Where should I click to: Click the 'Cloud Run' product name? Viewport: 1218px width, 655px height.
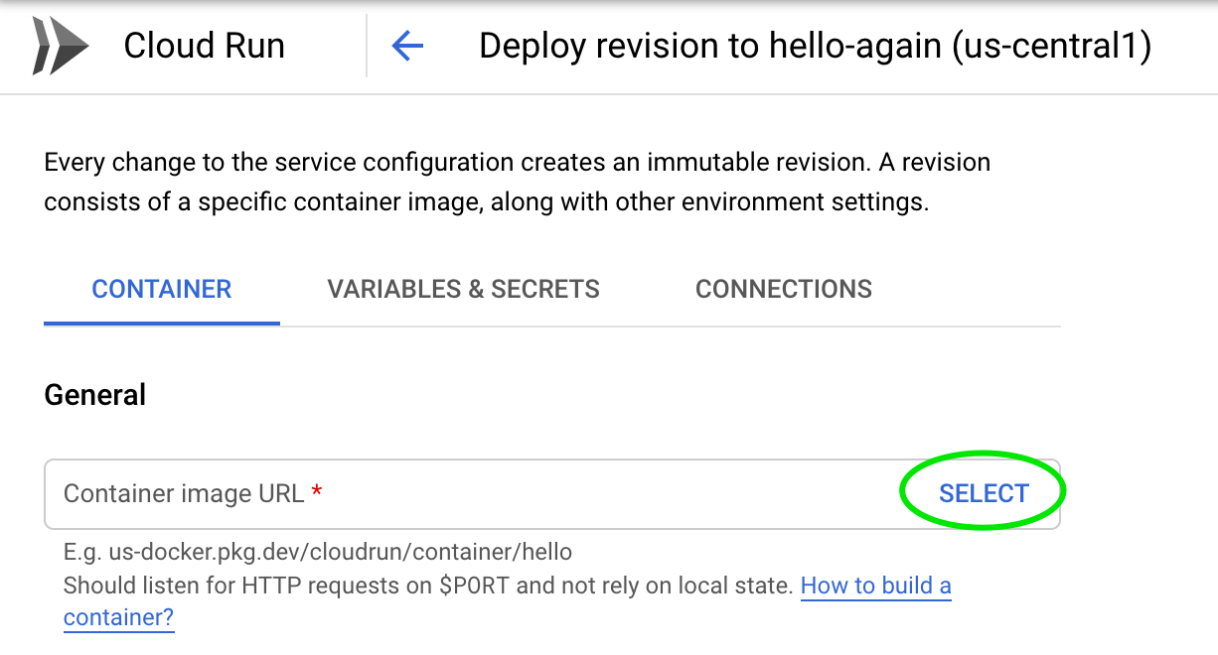204,47
